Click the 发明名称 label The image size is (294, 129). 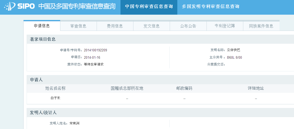(218, 50)
